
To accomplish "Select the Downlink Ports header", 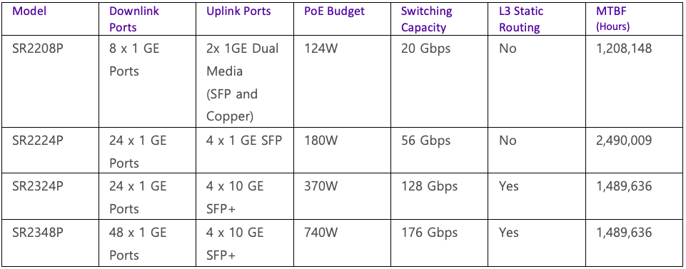I will click(x=134, y=19).
